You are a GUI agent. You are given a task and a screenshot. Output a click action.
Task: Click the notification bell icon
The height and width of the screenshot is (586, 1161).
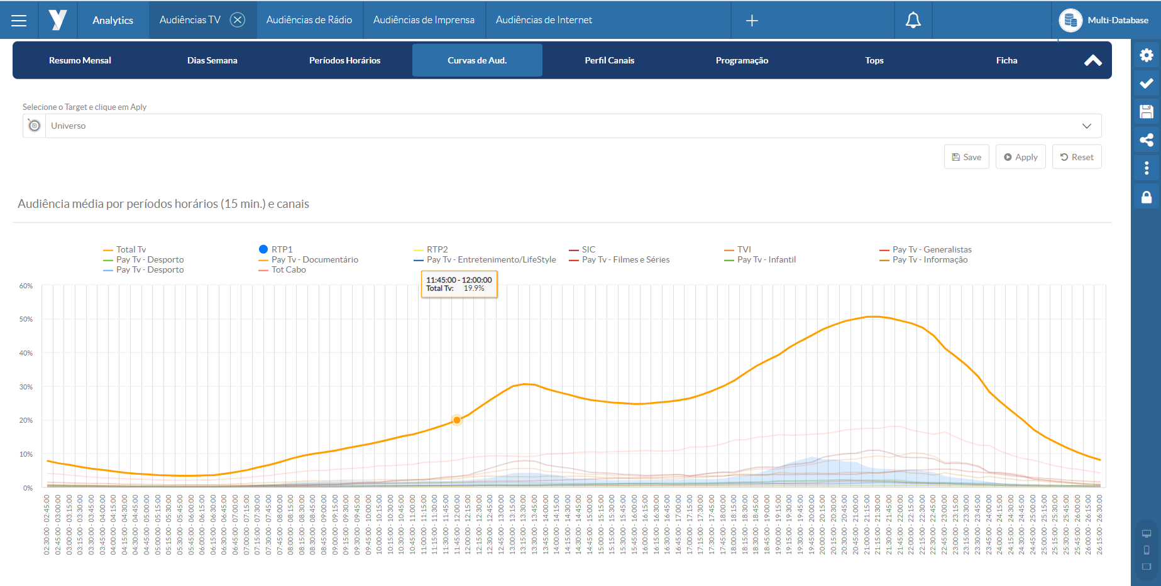tap(913, 20)
